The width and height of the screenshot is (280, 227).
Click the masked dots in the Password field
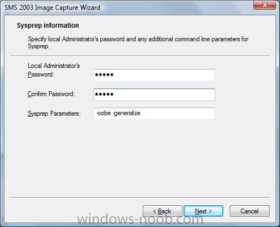(x=104, y=74)
